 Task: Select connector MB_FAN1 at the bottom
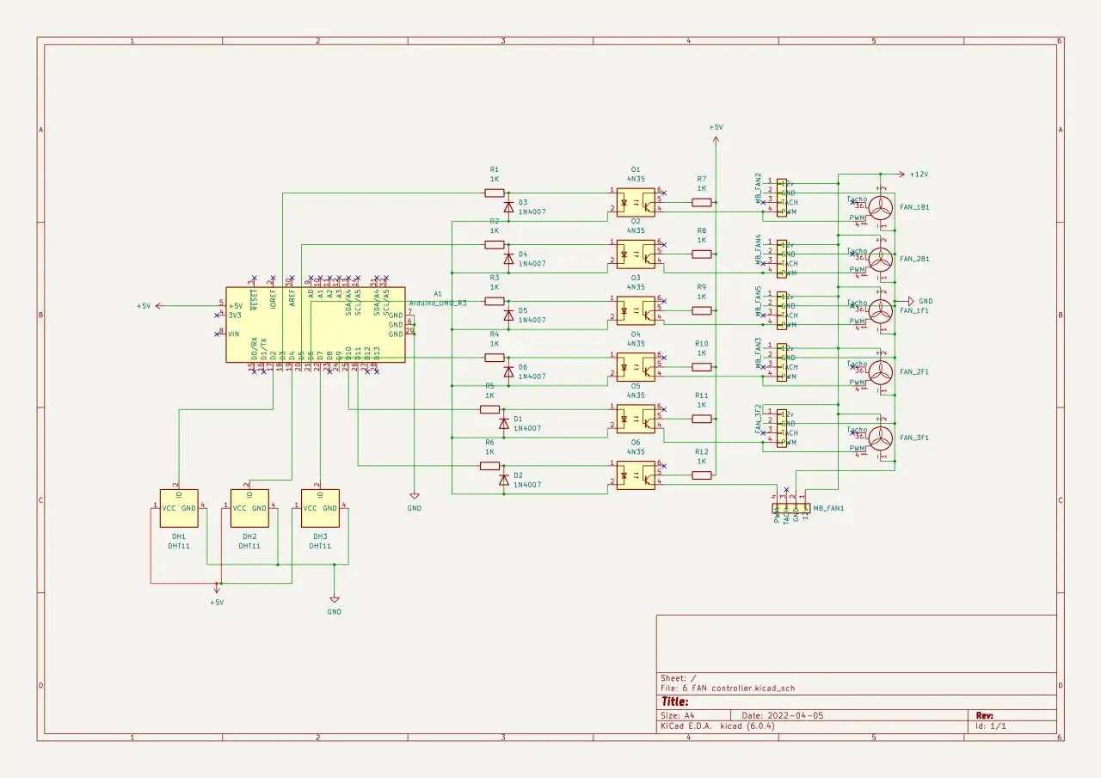[790, 508]
